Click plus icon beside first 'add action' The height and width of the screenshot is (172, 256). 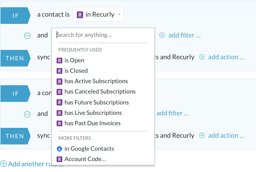(202, 57)
